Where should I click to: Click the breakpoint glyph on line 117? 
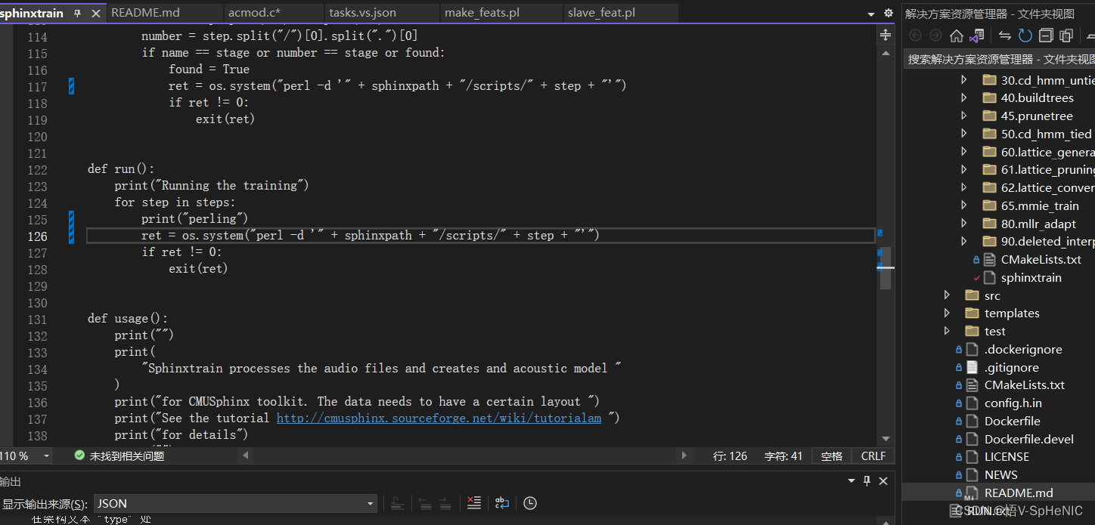pos(70,85)
